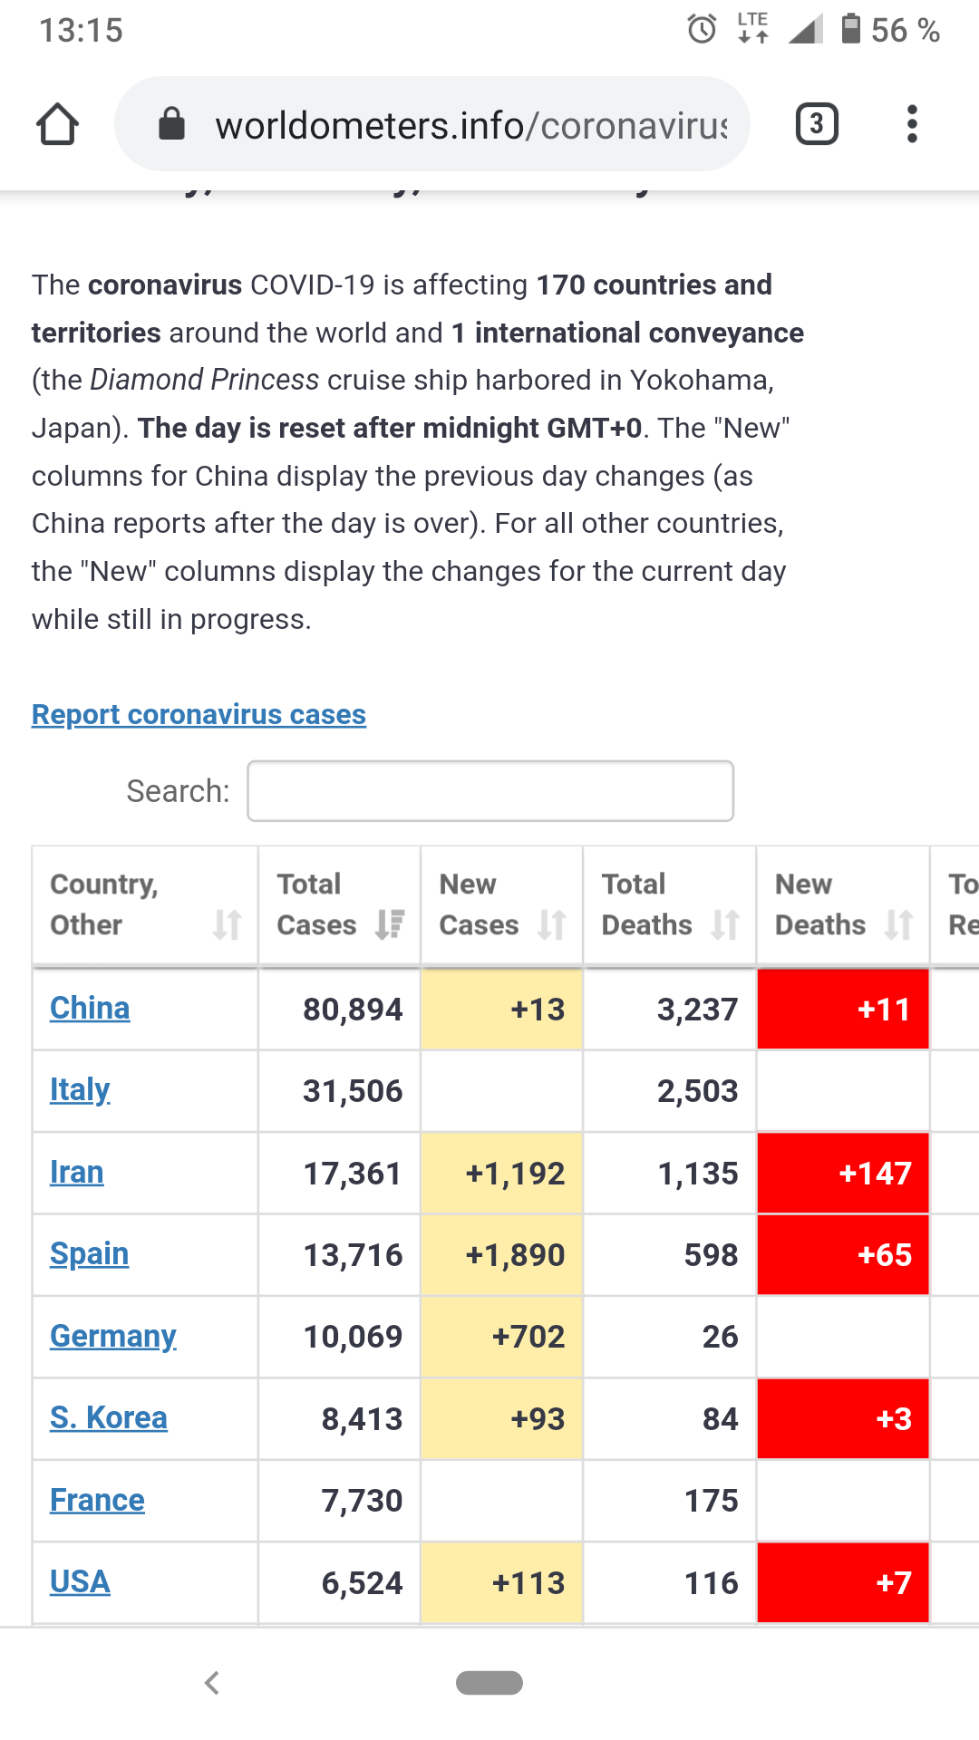Open the Report coronavirus cases link
The width and height of the screenshot is (979, 1740).
(x=199, y=714)
